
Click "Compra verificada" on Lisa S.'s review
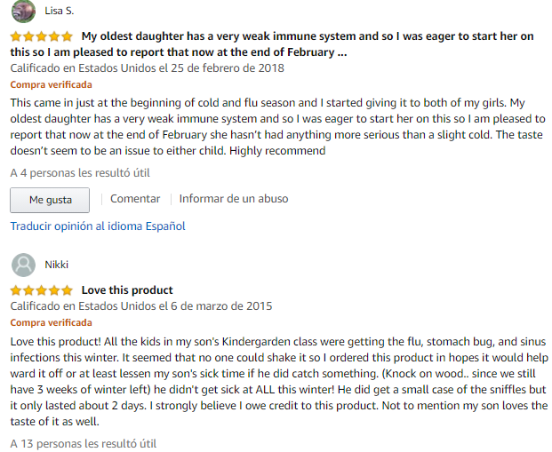pos(51,85)
